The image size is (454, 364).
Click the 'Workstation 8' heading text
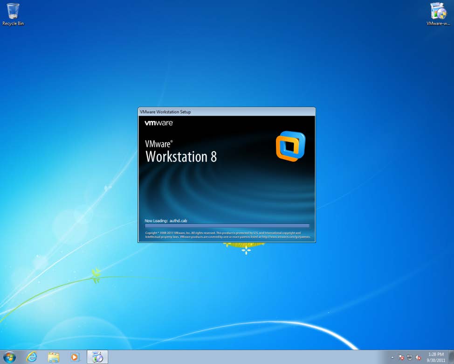(181, 157)
